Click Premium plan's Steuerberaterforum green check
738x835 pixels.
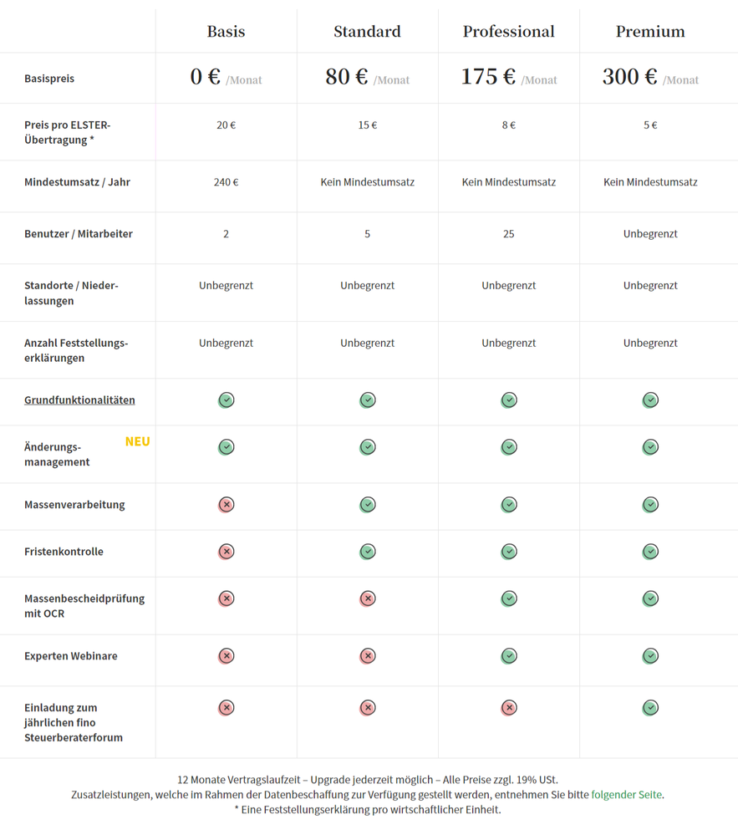tap(650, 708)
